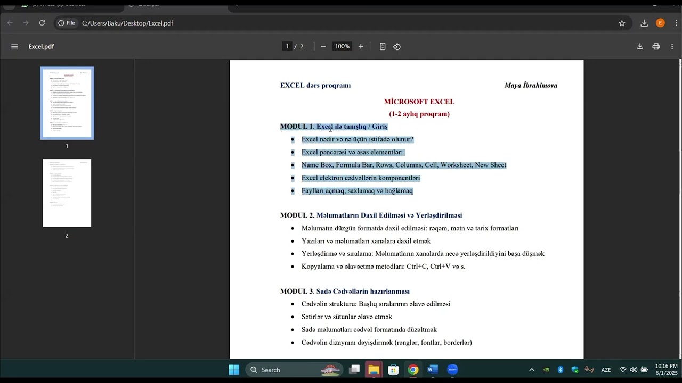Click the File site info chip
682x383 pixels.
pyautogui.click(x=67, y=23)
